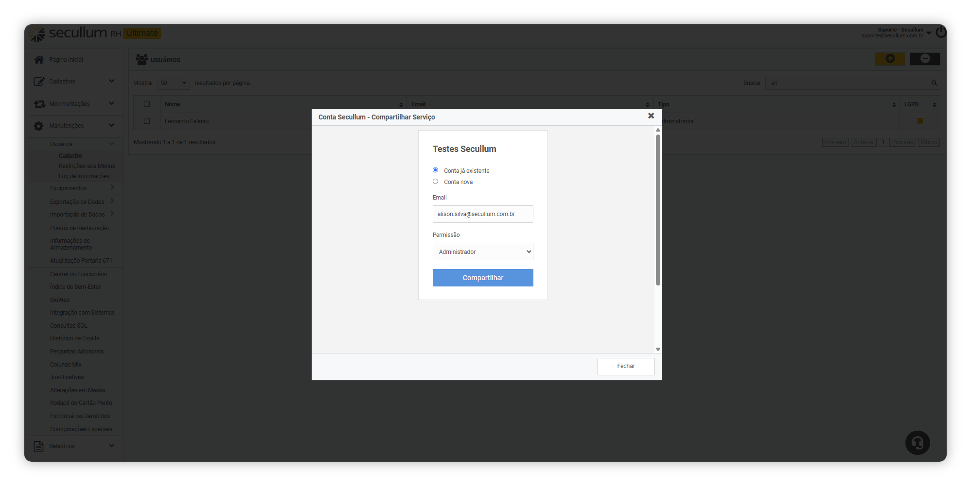The image size is (971, 486).
Task: Click the yellow add user plus icon
Action: click(x=890, y=59)
